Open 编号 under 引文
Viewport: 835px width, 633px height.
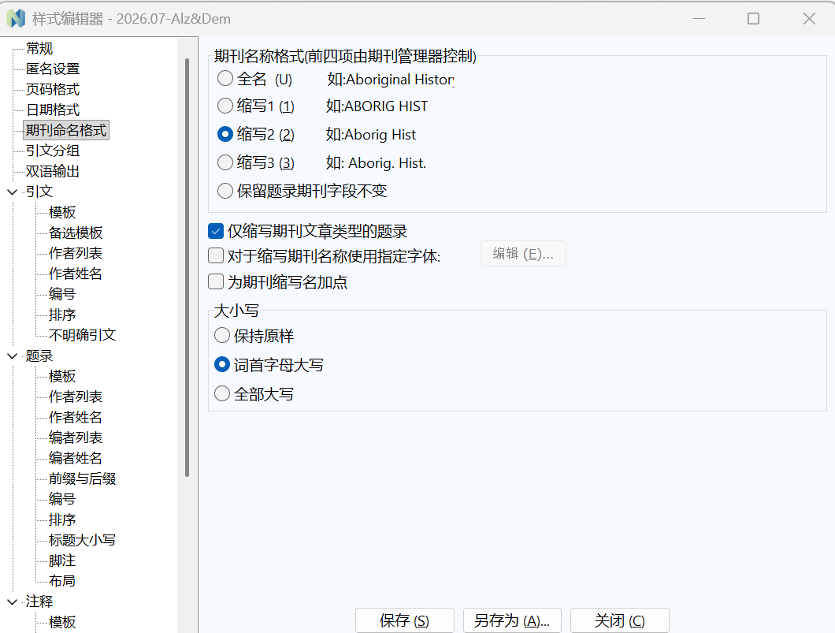[62, 294]
